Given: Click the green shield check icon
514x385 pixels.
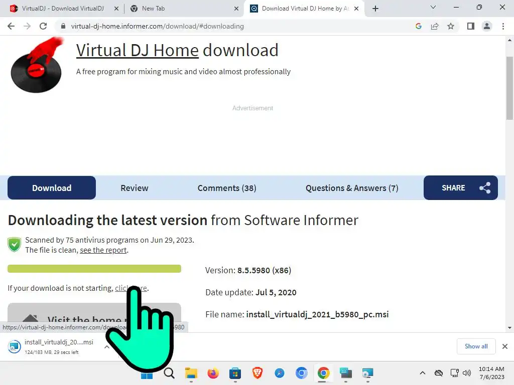Looking at the screenshot, I should point(15,245).
